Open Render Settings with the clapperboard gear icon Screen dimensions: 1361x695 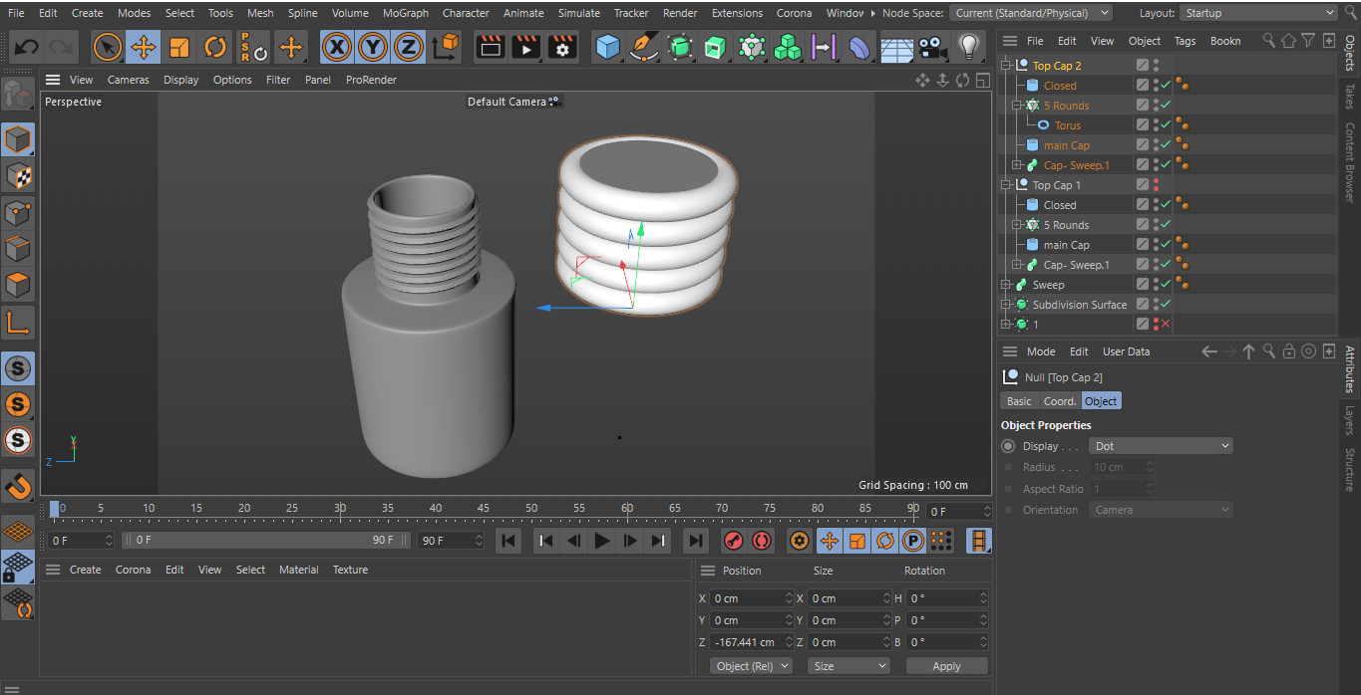click(x=562, y=47)
